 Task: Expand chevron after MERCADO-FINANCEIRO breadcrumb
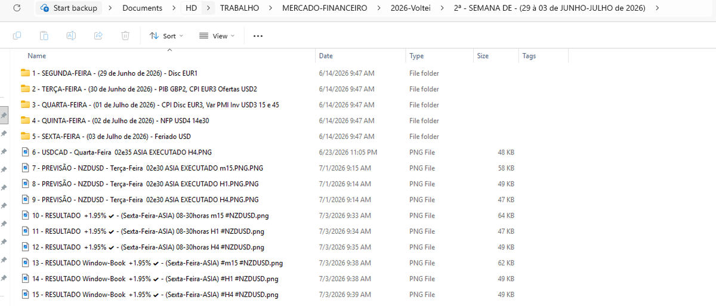(x=378, y=8)
